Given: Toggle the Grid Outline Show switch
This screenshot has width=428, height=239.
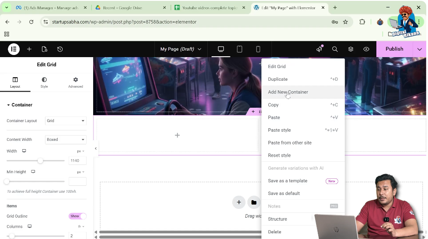Looking at the screenshot, I should pyautogui.click(x=77, y=216).
